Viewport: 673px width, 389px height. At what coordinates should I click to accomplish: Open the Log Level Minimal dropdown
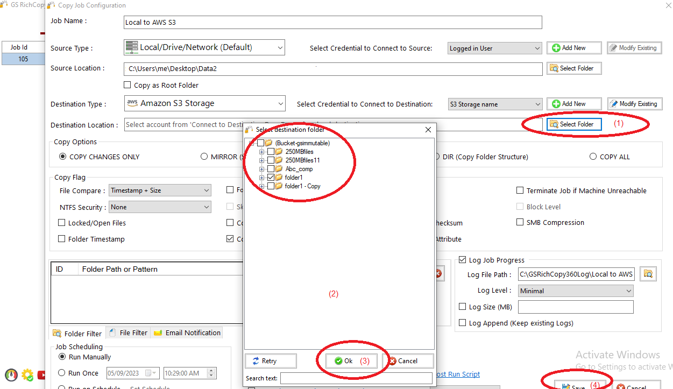(x=576, y=291)
